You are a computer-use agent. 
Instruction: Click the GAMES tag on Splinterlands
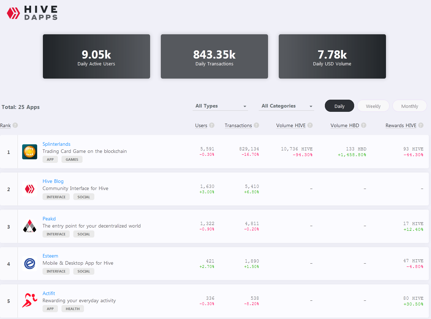click(72, 159)
